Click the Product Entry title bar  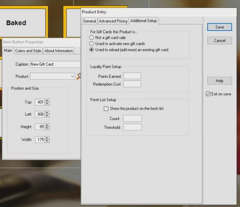(x=159, y=12)
